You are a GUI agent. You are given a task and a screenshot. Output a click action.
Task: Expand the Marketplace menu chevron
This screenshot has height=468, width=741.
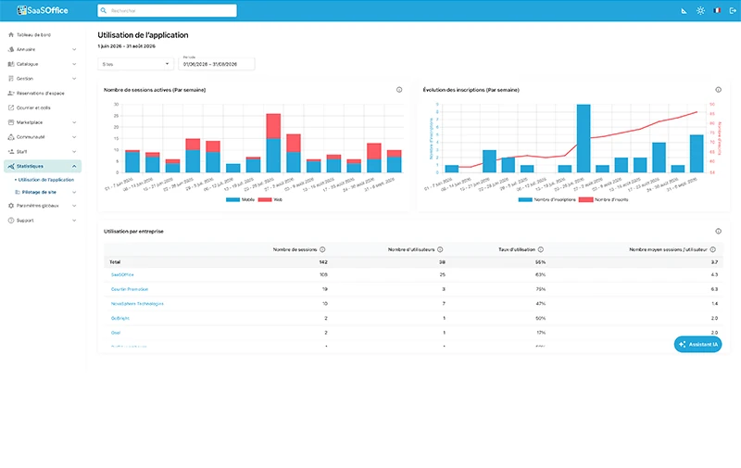[74, 122]
